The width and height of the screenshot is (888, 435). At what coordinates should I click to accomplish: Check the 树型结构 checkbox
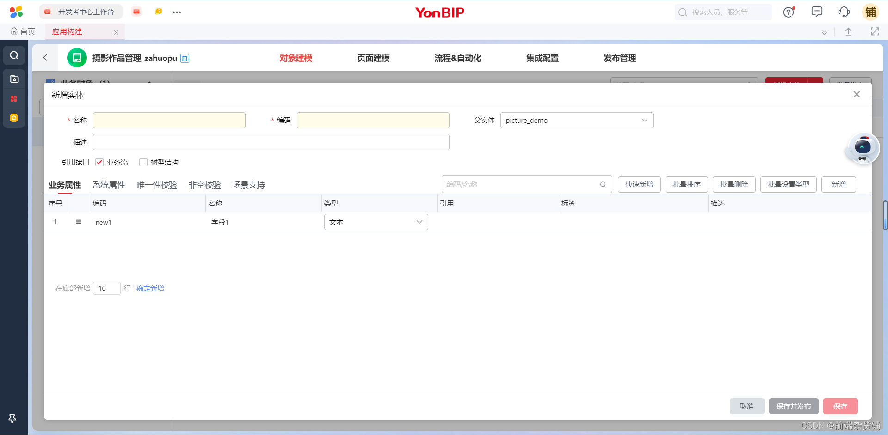click(143, 162)
